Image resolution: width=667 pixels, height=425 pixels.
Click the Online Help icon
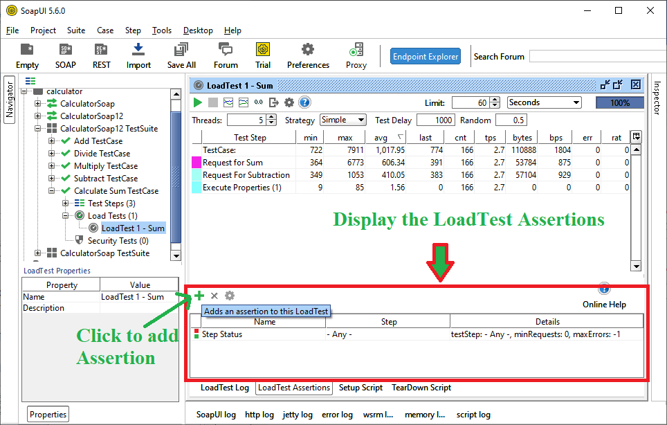pos(604,289)
